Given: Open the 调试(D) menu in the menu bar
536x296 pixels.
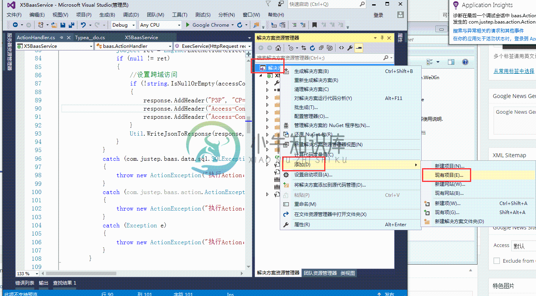Looking at the screenshot, I should [x=130, y=15].
